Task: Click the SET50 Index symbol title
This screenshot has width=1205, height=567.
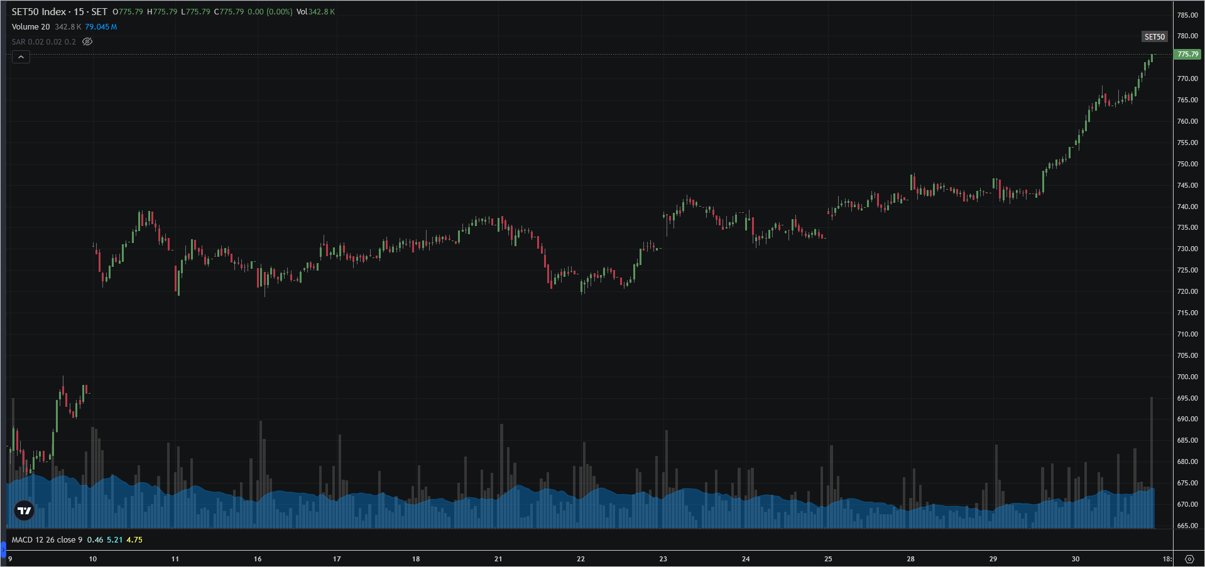Action: click(x=38, y=12)
